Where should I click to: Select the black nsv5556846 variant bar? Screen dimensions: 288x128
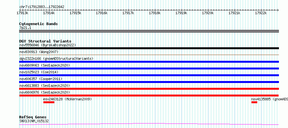coord(149,48)
